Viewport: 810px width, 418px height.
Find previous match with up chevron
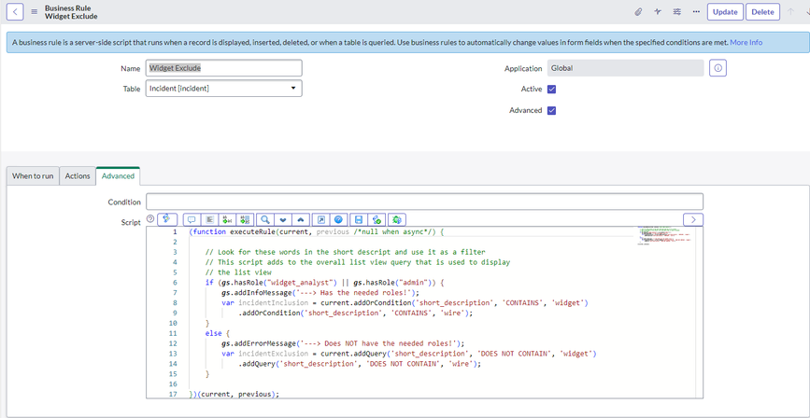tap(301, 219)
